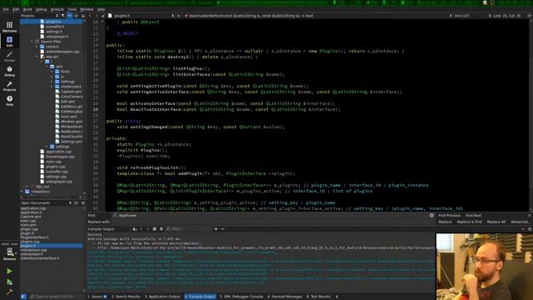
Task: Switch to the Issues output tab
Action: (97, 297)
